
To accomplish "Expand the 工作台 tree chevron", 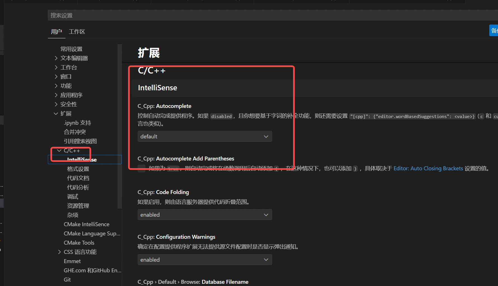I will coord(56,67).
